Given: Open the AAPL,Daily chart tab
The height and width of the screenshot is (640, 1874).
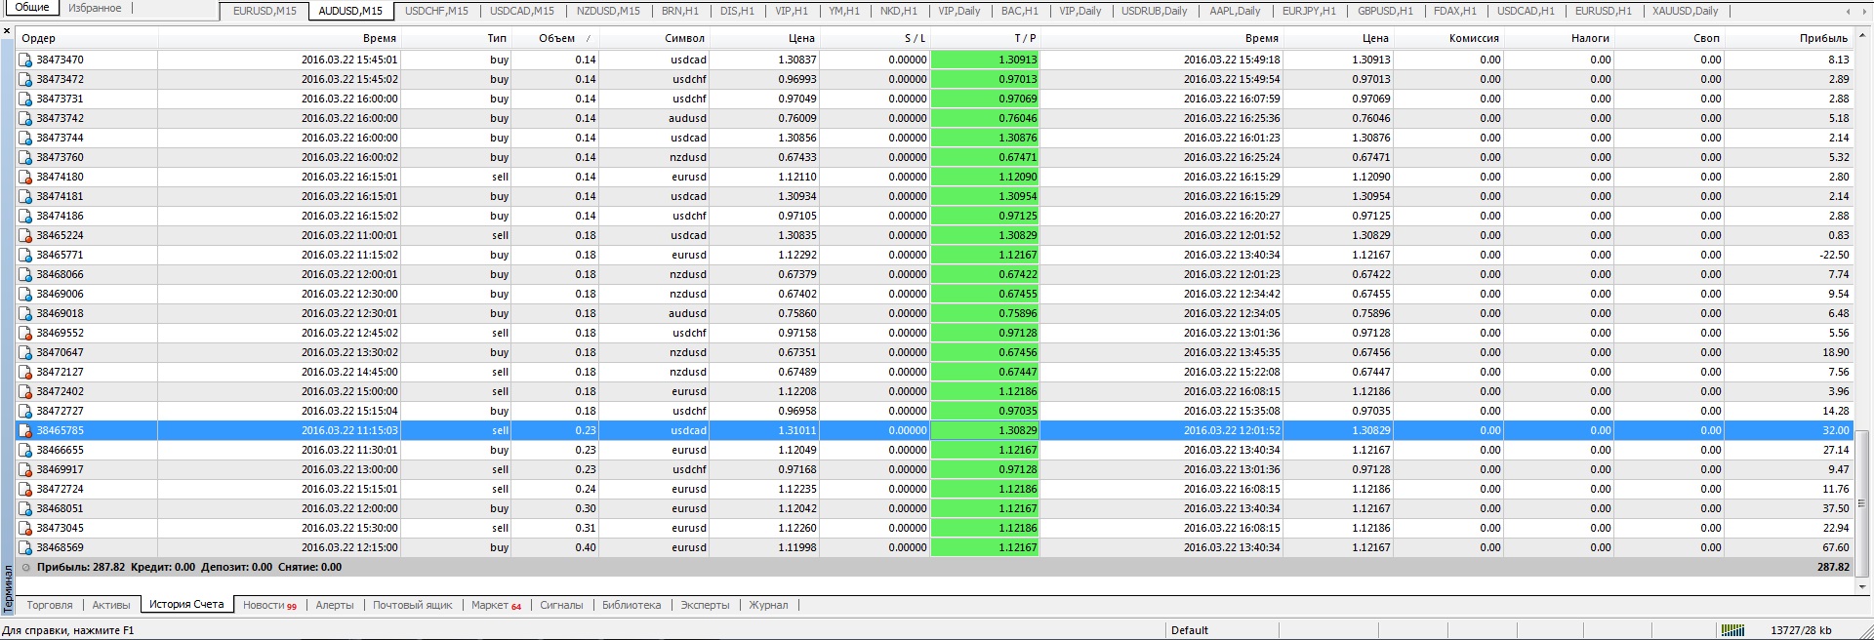Looking at the screenshot, I should (x=1235, y=11).
